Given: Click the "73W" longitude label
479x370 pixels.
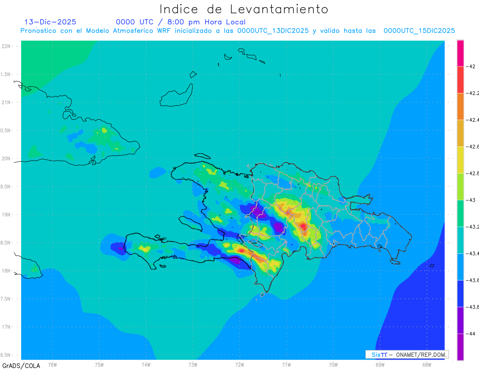Looking at the screenshot, I should pos(193,364).
